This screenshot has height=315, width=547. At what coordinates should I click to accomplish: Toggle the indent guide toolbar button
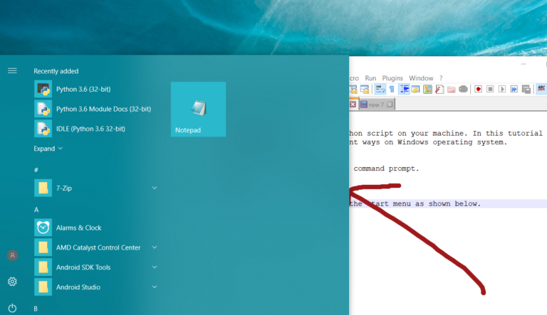404,89
